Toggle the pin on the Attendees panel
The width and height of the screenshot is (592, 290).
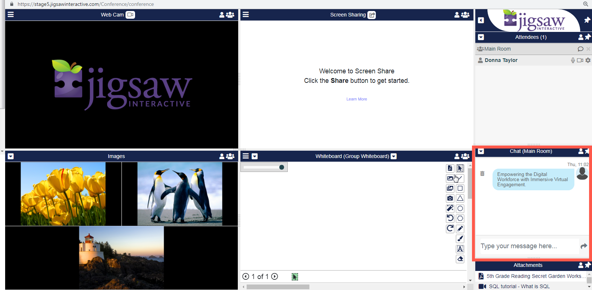click(588, 37)
